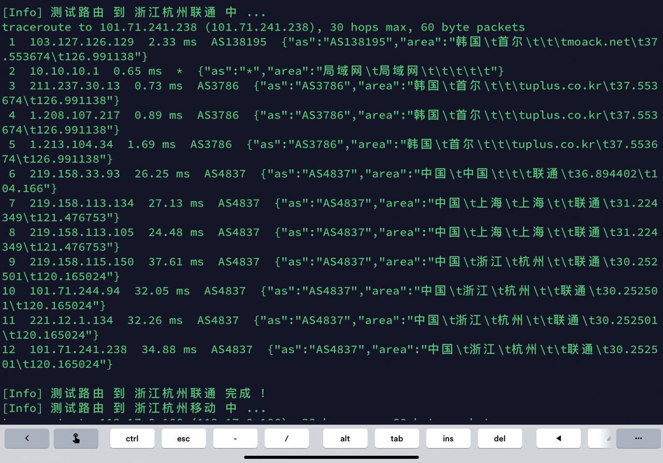Tap the tab key
Image resolution: width=663 pixels, height=463 pixels.
[x=397, y=439]
